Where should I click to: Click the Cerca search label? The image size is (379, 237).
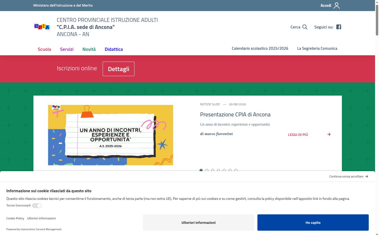(x=295, y=27)
